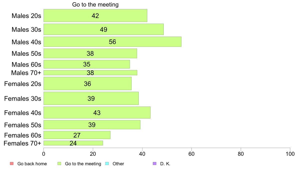Select the Males 40s bar showing 56
297x184 pixels.
pyautogui.click(x=112, y=42)
